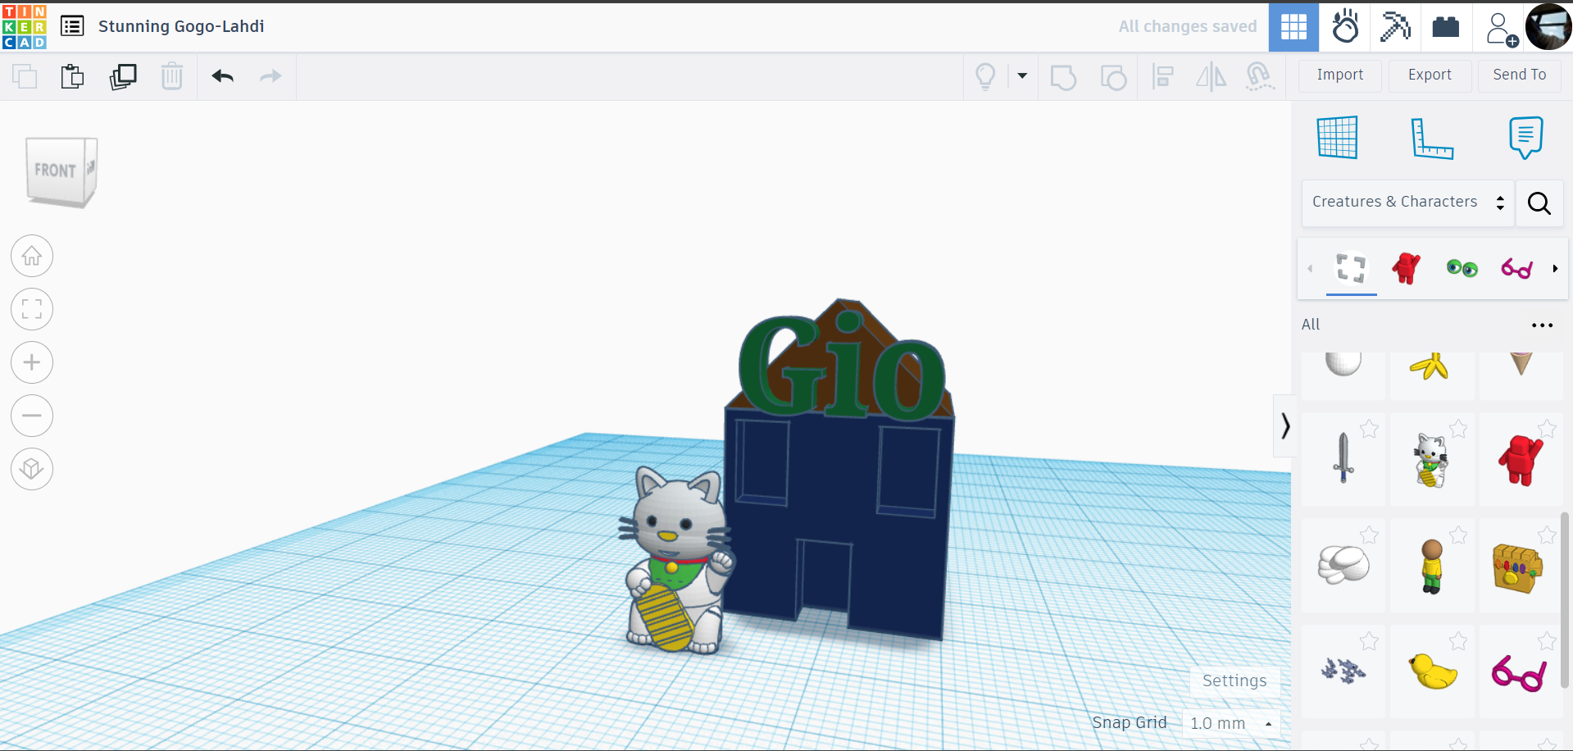
Task: Pick the yellow gauntlet shape thumbnail
Action: pos(1519,567)
